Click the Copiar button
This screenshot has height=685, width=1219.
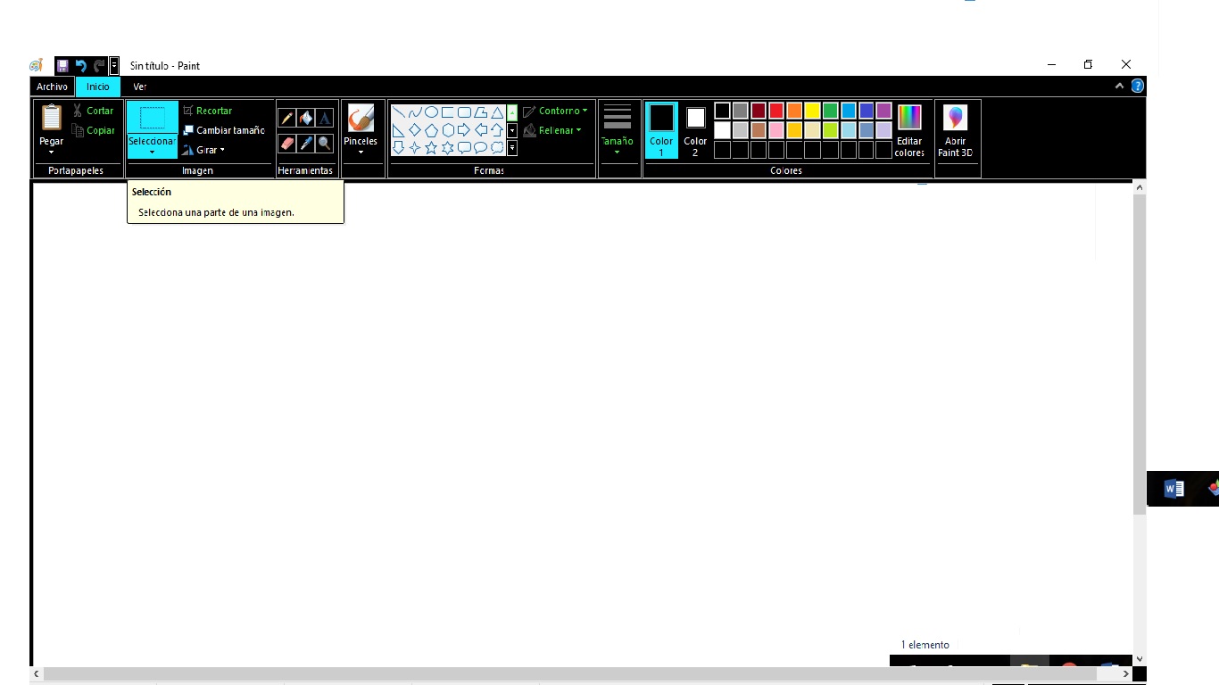(x=93, y=130)
